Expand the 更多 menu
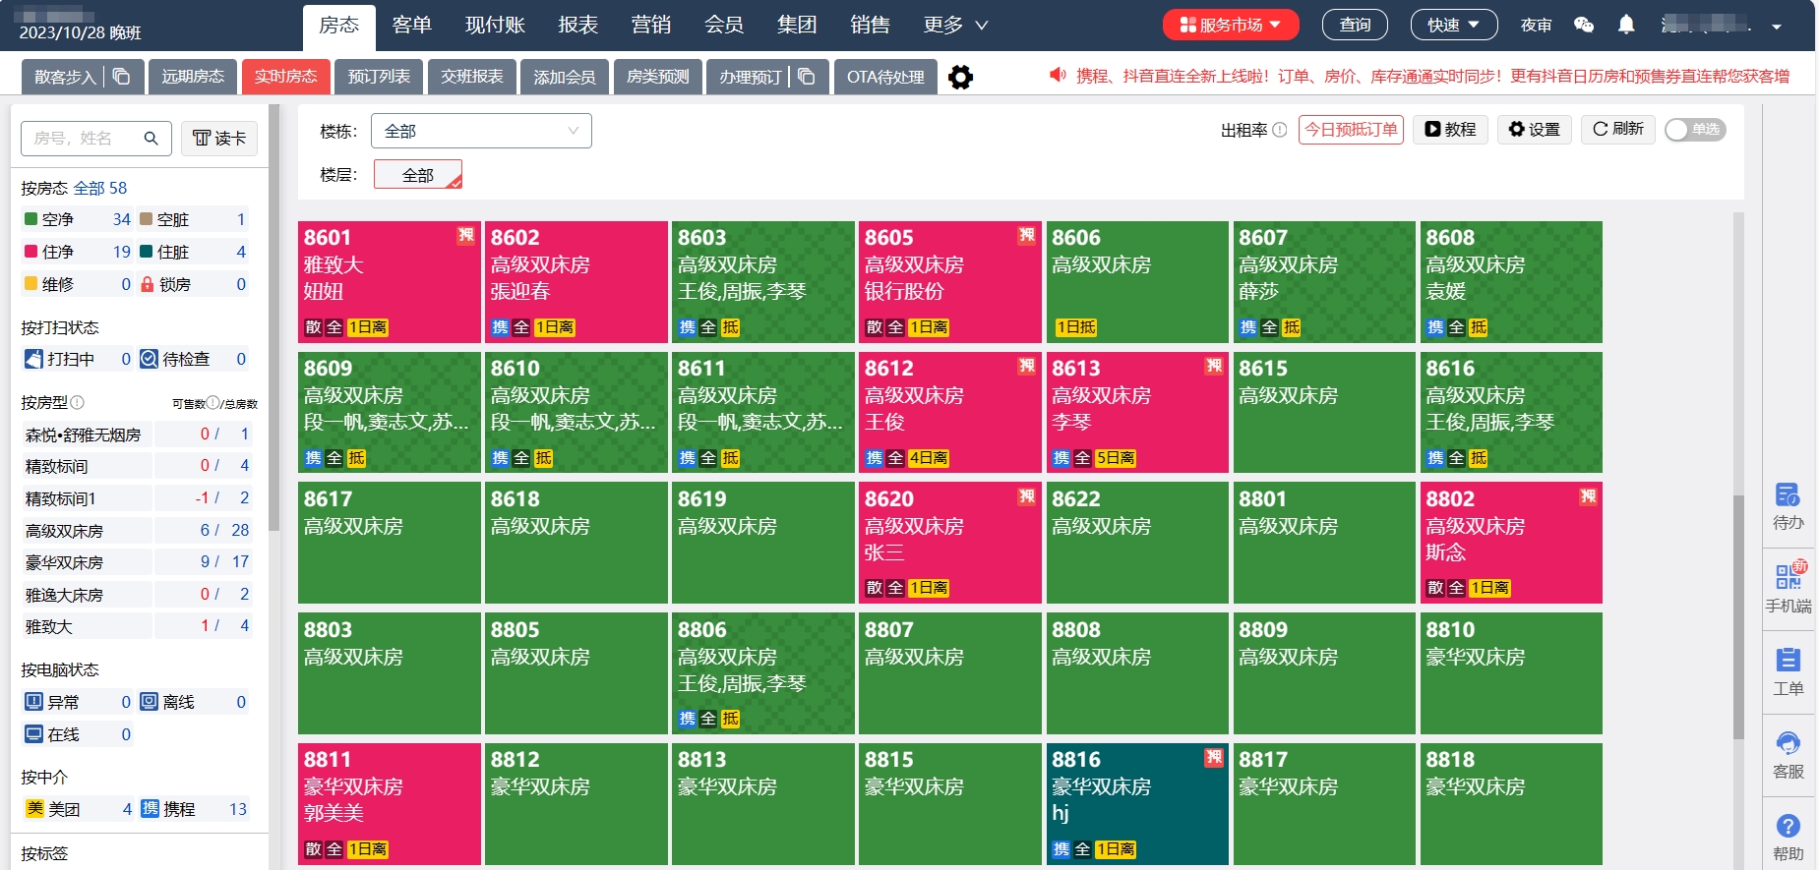Image resolution: width=1819 pixels, height=870 pixels. 955,26
